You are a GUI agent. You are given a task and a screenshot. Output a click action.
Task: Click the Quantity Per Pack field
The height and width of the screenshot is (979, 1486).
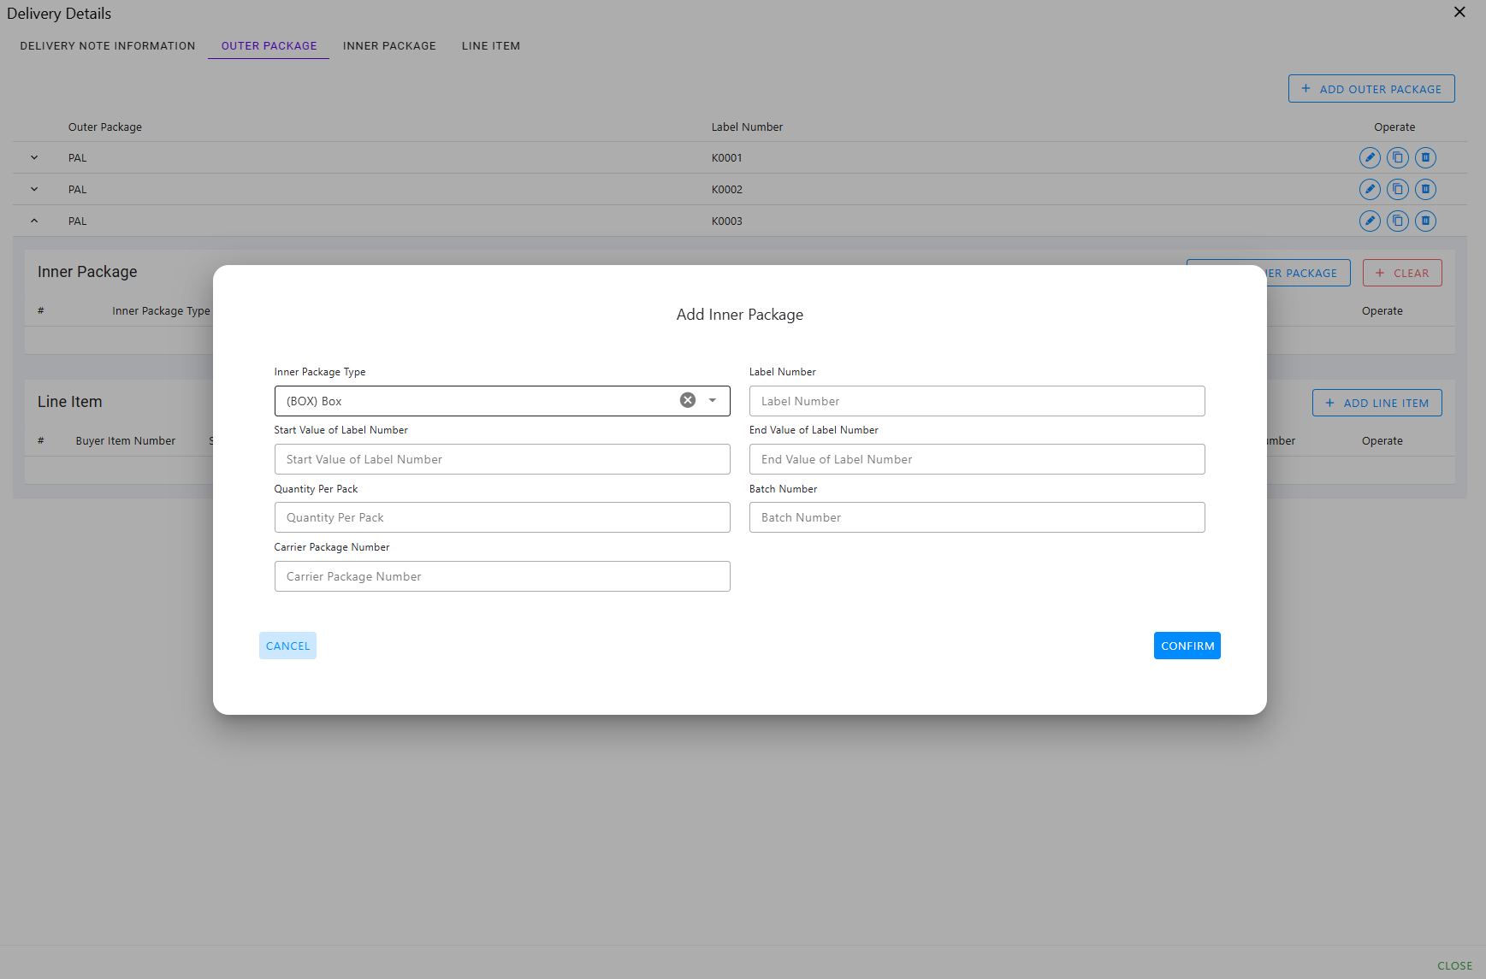(502, 517)
